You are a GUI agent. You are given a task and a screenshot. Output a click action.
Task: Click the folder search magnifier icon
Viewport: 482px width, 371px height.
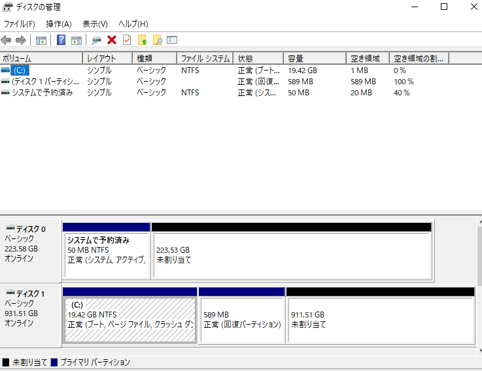pyautogui.click(x=157, y=40)
